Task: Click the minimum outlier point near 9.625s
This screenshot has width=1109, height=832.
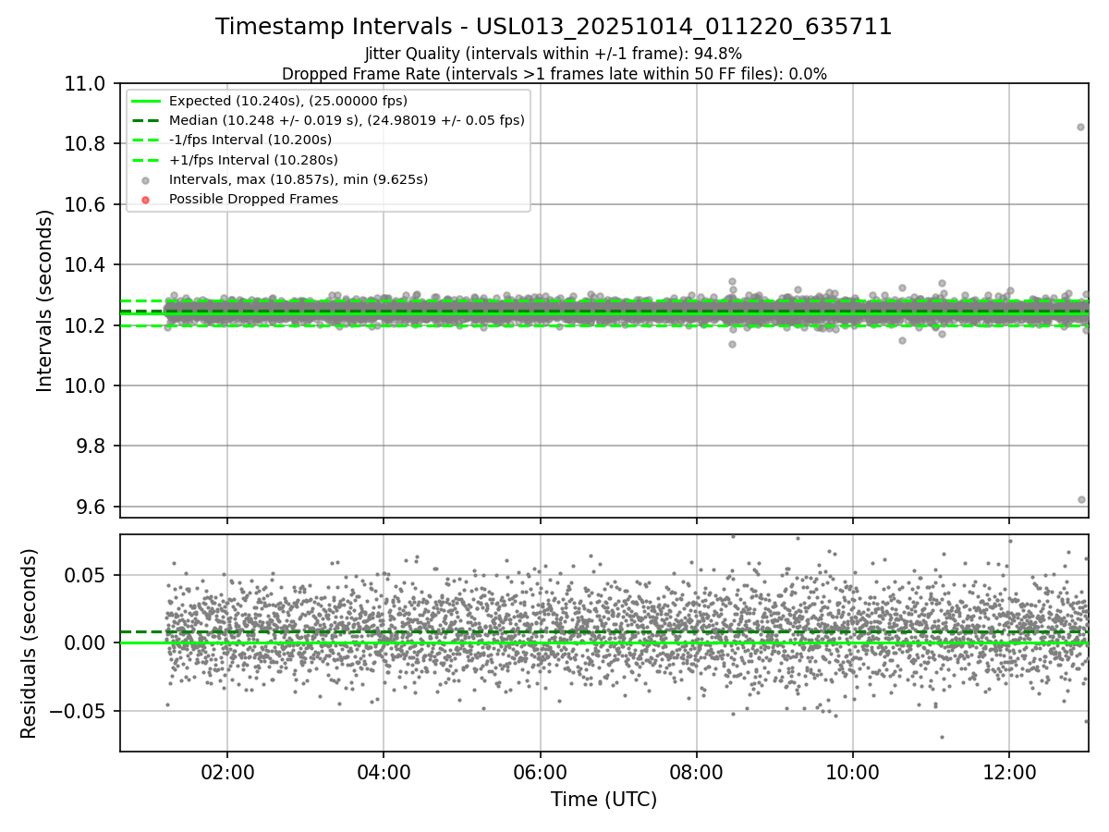Action: point(1081,499)
